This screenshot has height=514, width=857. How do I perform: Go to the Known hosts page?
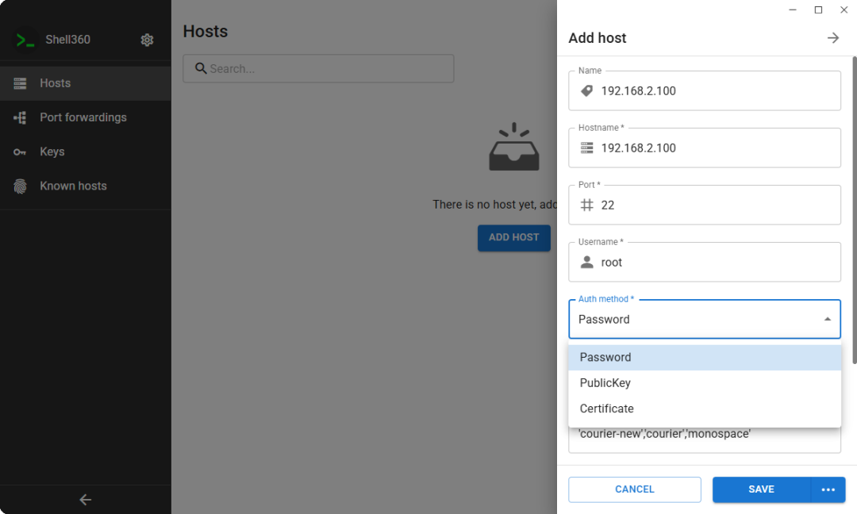pyautogui.click(x=73, y=186)
